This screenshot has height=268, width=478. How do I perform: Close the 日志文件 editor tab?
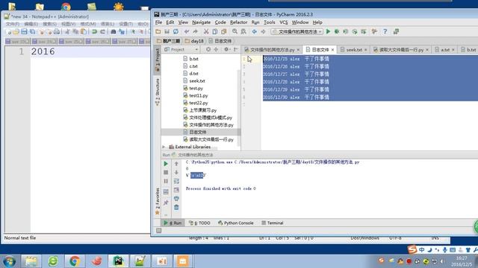click(x=332, y=50)
